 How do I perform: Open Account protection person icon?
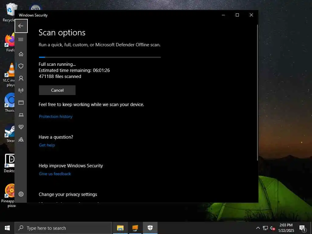21,78
